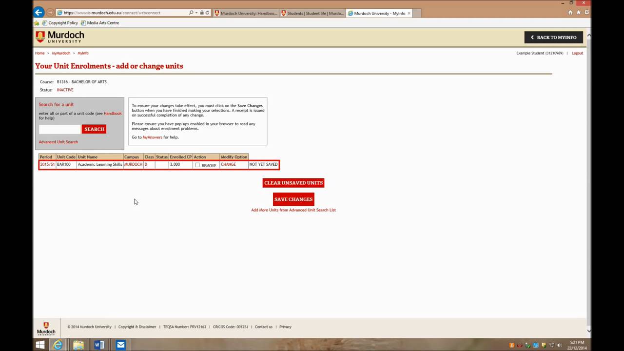This screenshot has width=624, height=351.
Task: Click the unit code search input field
Action: (x=59, y=129)
